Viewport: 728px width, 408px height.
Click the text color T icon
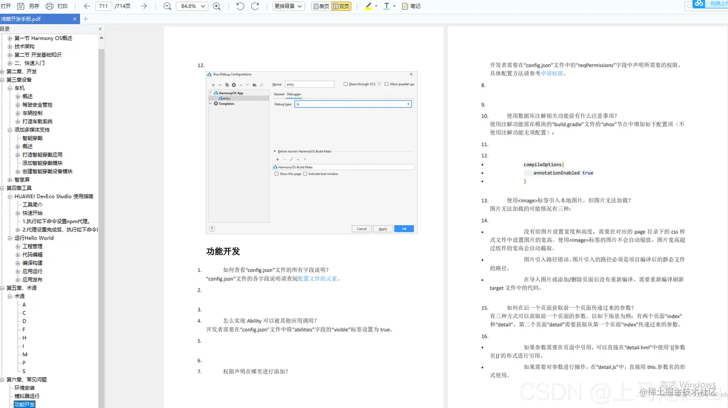click(x=387, y=6)
